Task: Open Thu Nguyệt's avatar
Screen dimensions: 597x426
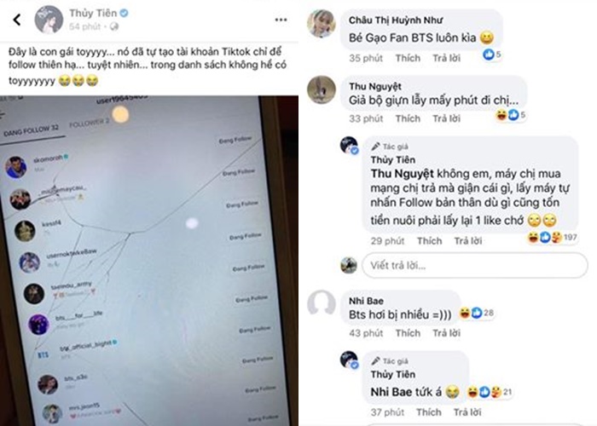Action: [322, 89]
